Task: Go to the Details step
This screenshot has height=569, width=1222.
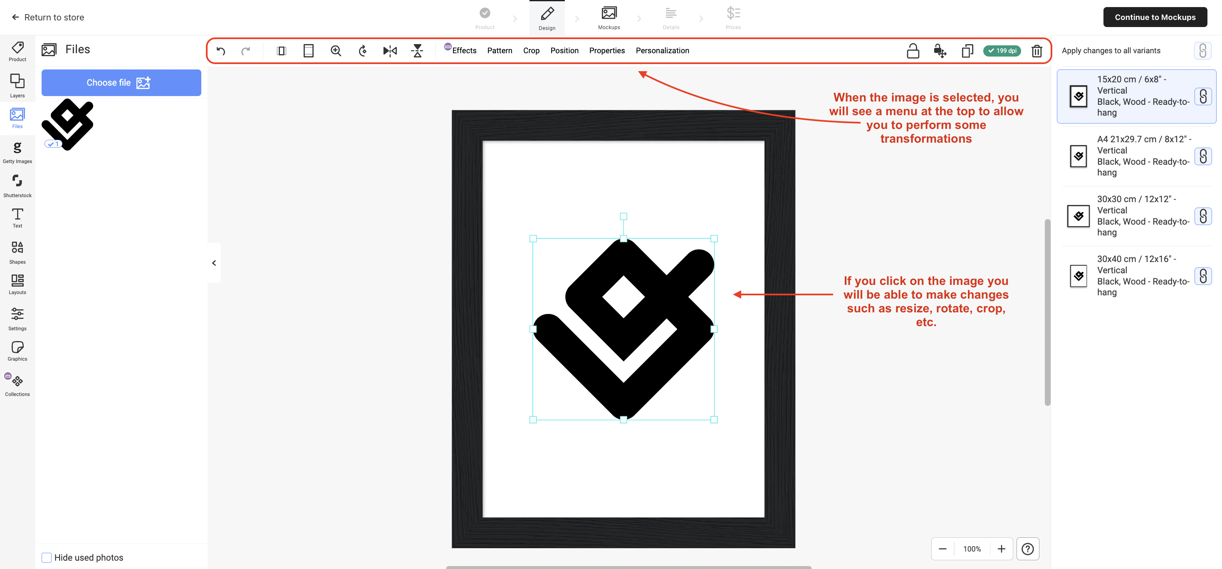Action: click(671, 18)
